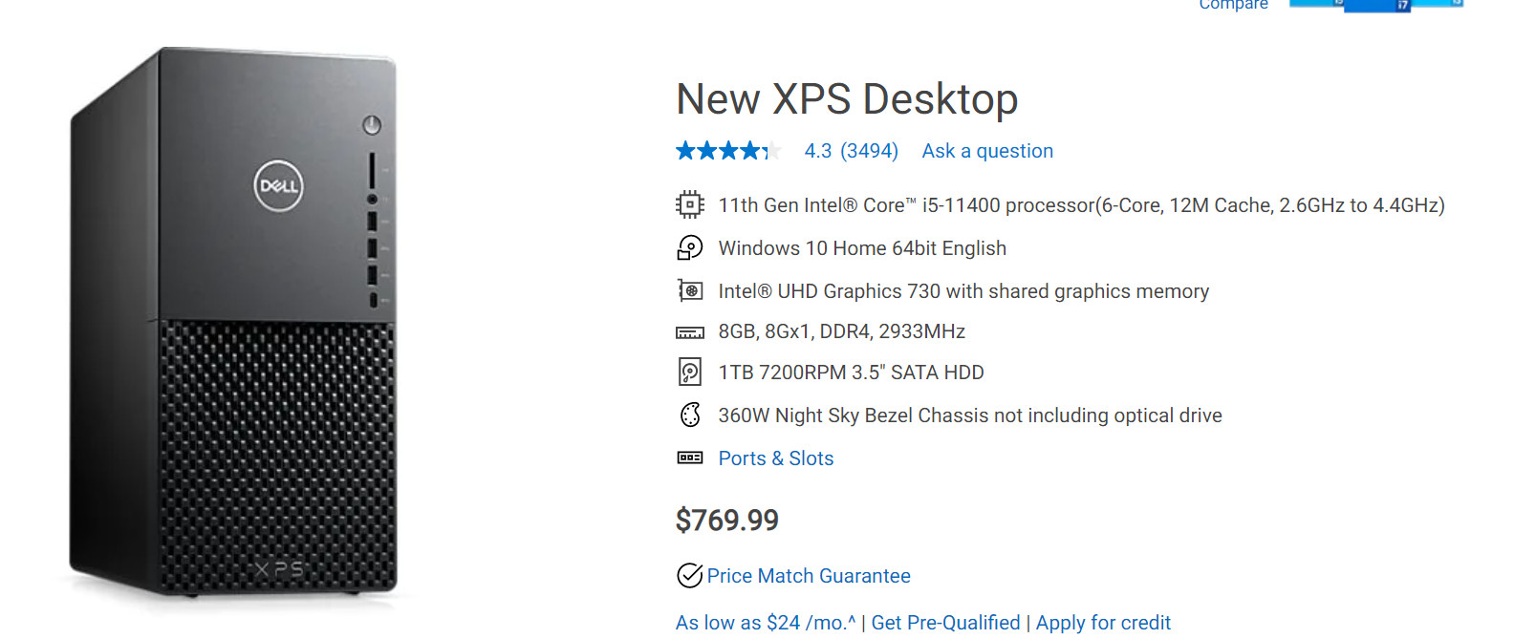Open Ask a question link
This screenshot has width=1514, height=639.
(x=987, y=151)
